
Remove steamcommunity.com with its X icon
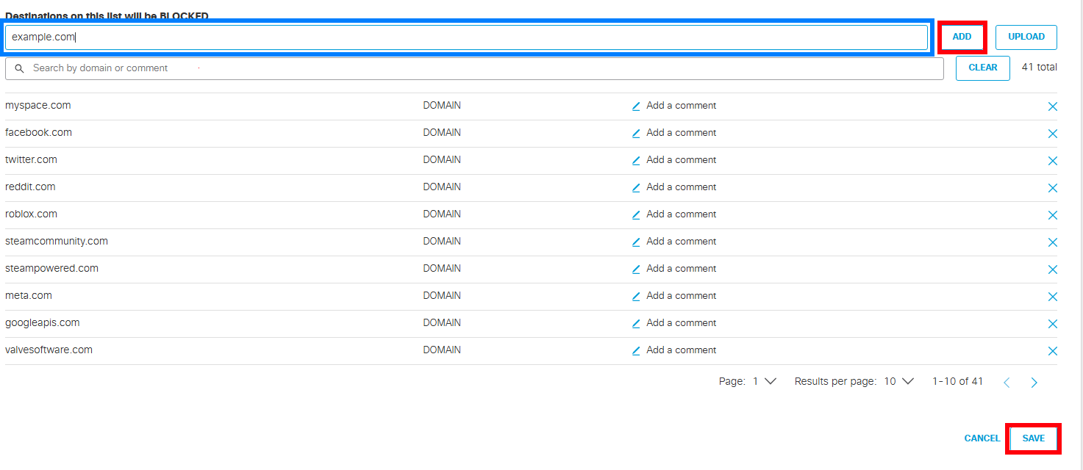pyautogui.click(x=1052, y=242)
